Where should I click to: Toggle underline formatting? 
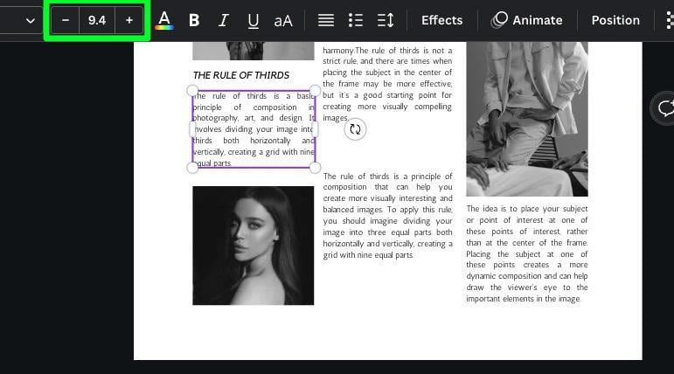click(x=254, y=20)
